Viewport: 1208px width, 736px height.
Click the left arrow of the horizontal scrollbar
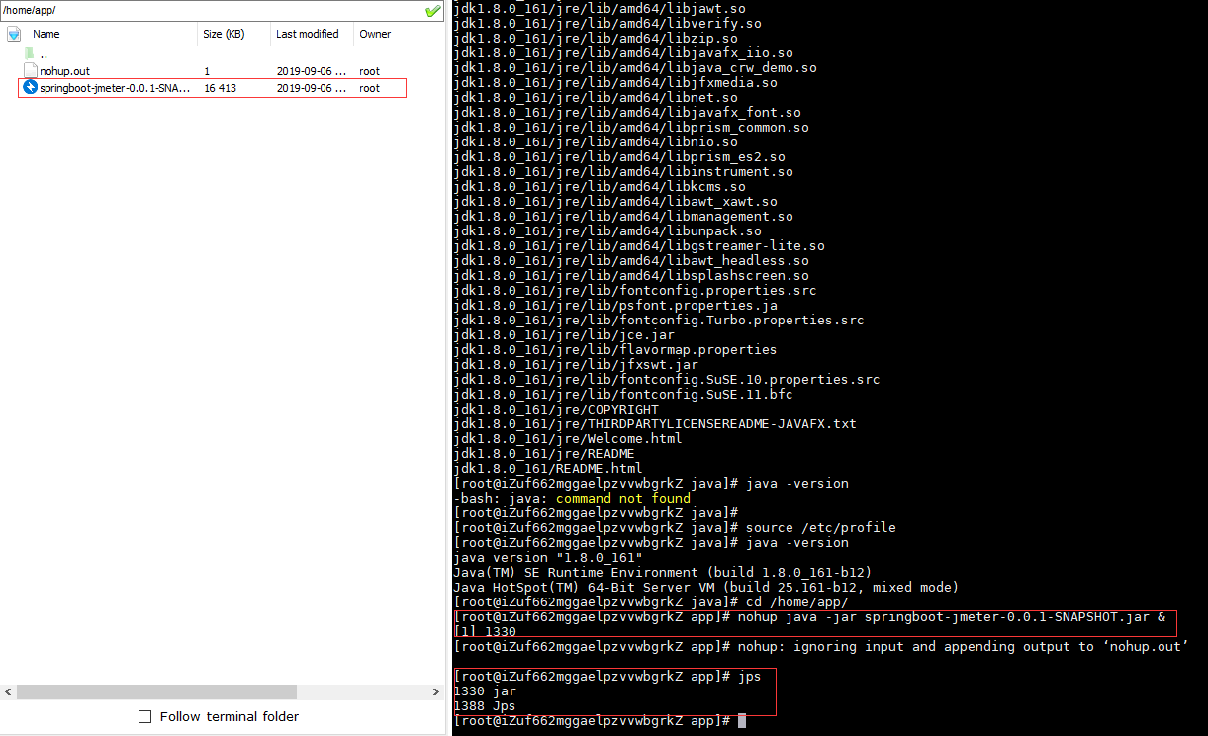7,691
